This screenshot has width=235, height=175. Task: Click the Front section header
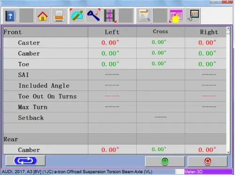click(12, 32)
